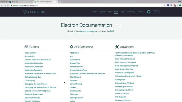The image size is (182, 102).
Task: Open the contentTracing API reference
Action: point(76,84)
